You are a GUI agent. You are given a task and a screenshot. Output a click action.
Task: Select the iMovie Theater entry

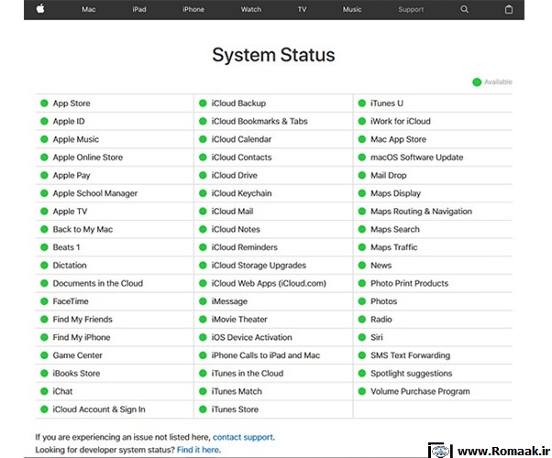tap(239, 319)
